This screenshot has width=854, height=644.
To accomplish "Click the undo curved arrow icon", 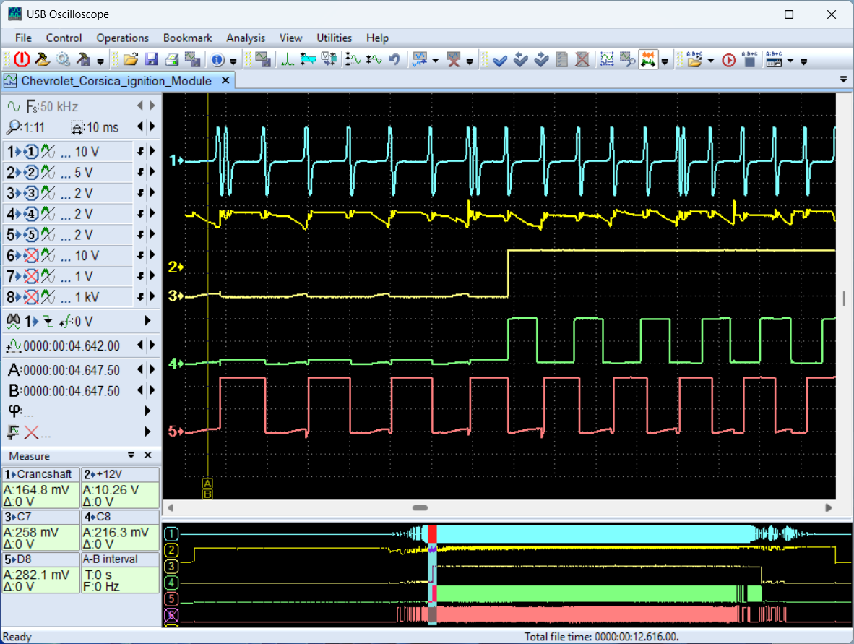I will (394, 59).
